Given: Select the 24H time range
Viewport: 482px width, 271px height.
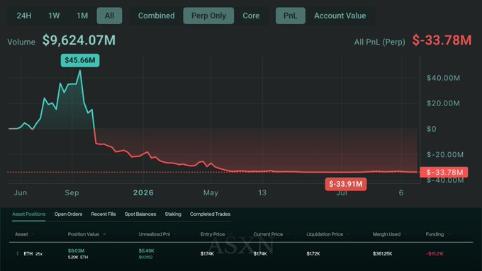Looking at the screenshot, I should pyautogui.click(x=24, y=16).
